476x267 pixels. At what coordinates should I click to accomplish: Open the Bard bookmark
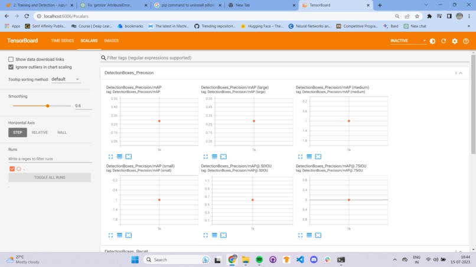[391, 26]
